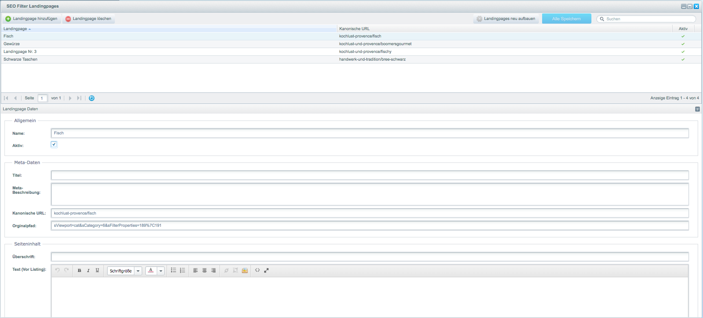The width and height of the screenshot is (703, 318).
Task: Sort by the Kanonische URL column header
Action: [x=505, y=29]
